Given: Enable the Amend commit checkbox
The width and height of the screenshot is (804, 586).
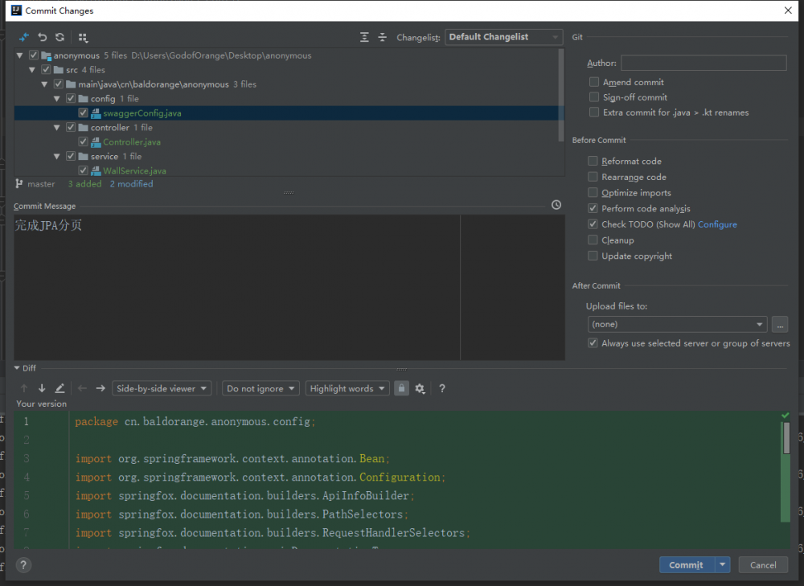Looking at the screenshot, I should tap(594, 82).
